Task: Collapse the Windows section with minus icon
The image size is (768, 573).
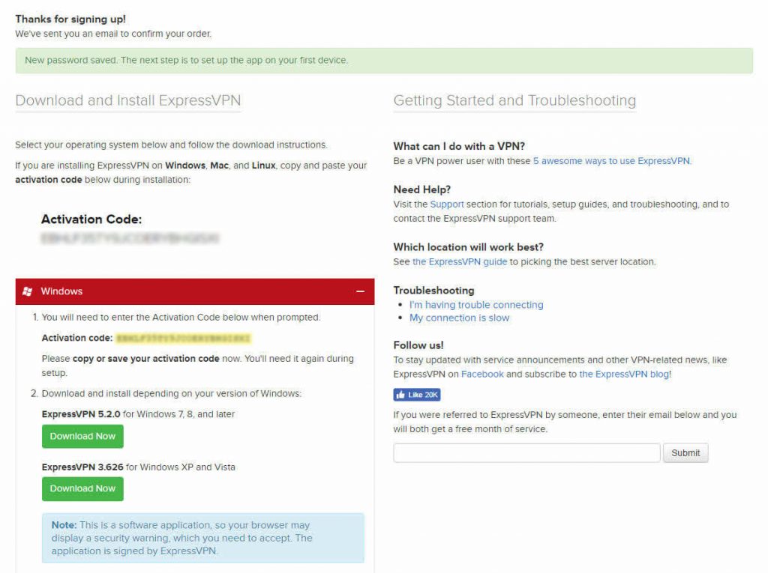Action: (x=361, y=291)
